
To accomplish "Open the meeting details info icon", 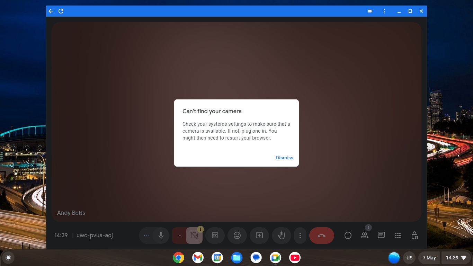I will 348,236.
